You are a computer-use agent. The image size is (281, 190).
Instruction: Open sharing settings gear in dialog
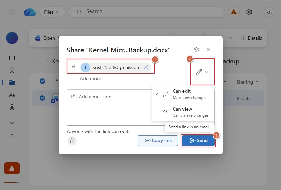click(x=196, y=50)
